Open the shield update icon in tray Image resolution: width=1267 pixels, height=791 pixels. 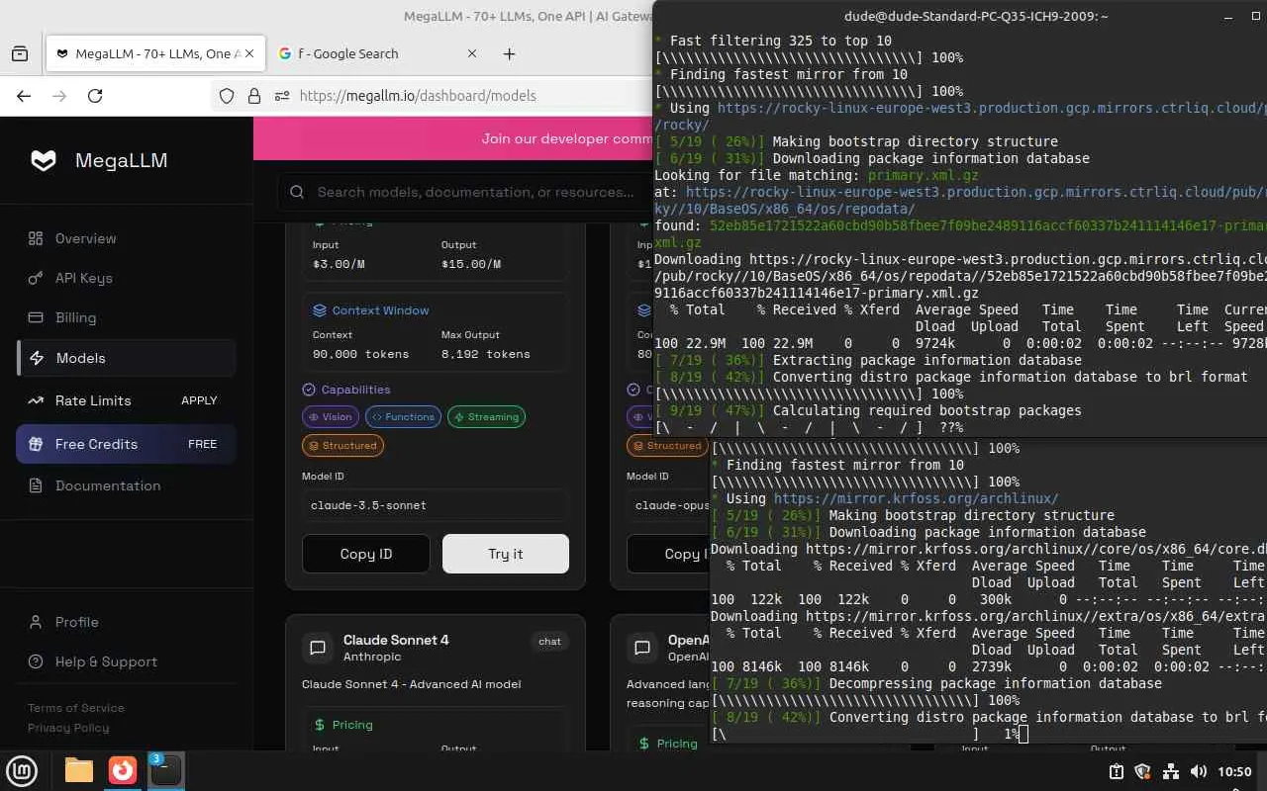tap(1142, 771)
